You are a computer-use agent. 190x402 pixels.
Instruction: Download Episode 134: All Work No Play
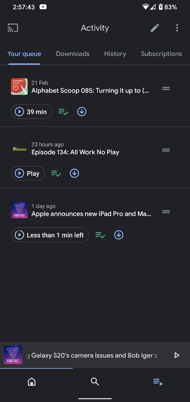click(x=74, y=173)
